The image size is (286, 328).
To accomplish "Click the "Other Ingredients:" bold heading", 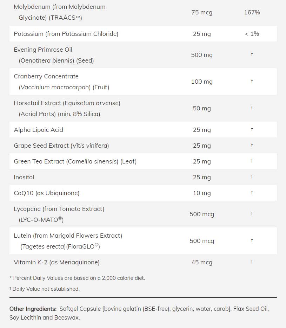I will click(33, 309).
